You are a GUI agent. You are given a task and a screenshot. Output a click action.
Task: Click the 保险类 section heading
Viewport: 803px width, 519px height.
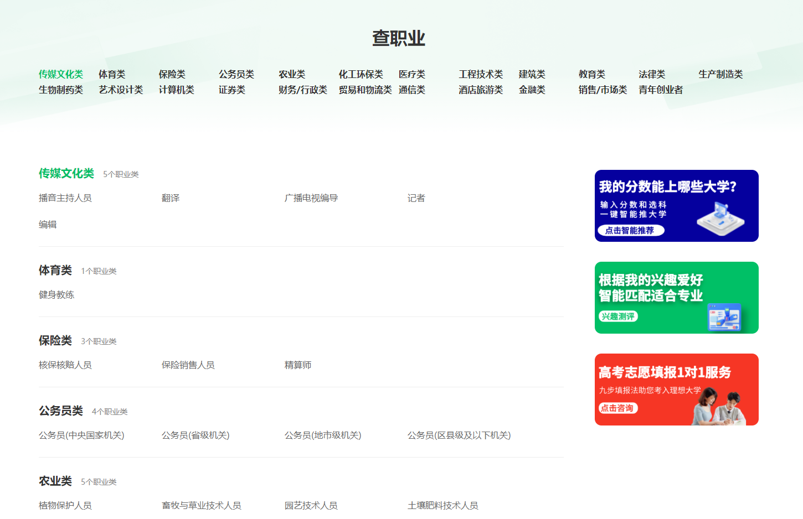pos(55,341)
